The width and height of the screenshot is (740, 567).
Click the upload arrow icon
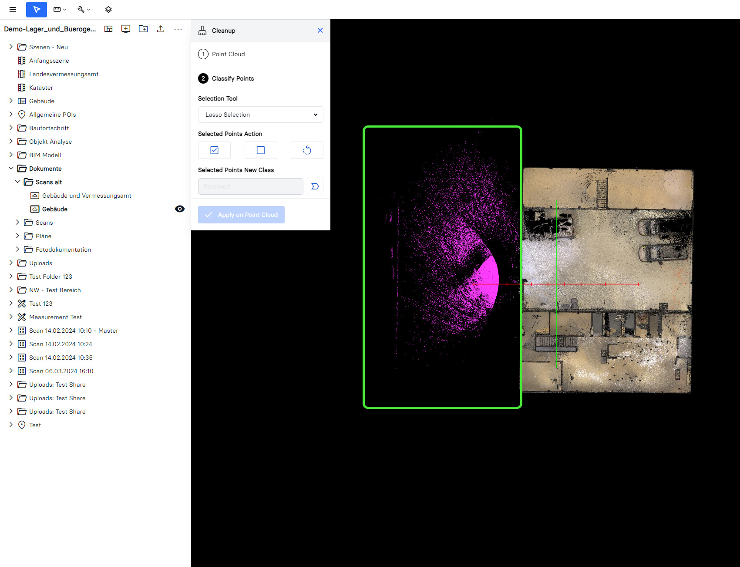pyautogui.click(x=161, y=29)
